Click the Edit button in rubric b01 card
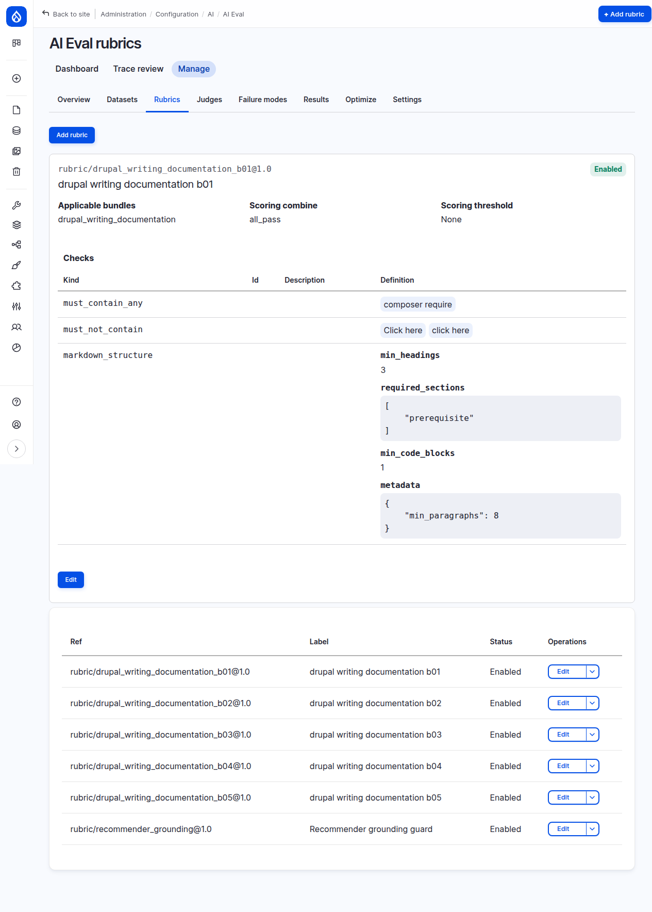Viewport: 652px width, 912px height. (x=71, y=580)
